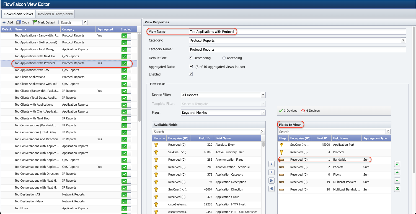Click the Add view plus icon
This screenshot has width=416, height=214.
[4, 22]
